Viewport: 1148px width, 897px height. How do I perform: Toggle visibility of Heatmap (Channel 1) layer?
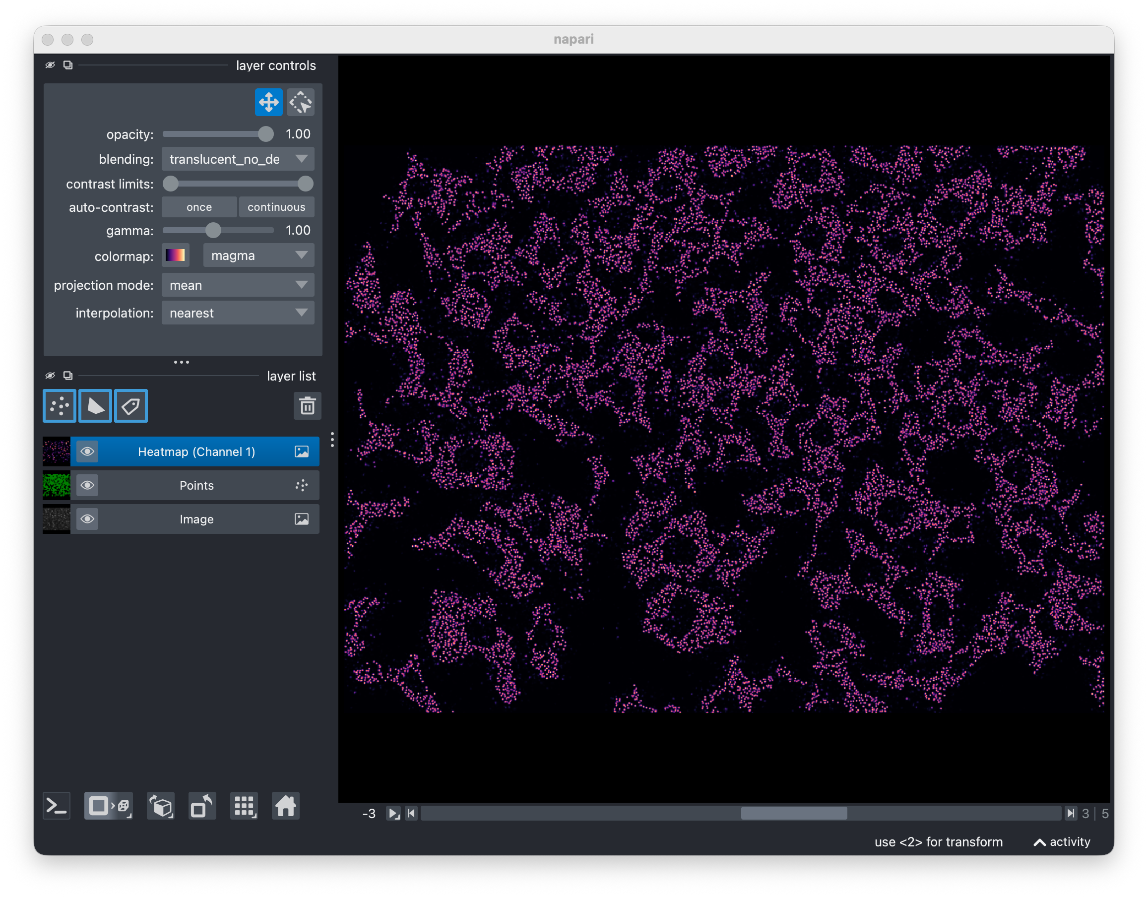87,451
